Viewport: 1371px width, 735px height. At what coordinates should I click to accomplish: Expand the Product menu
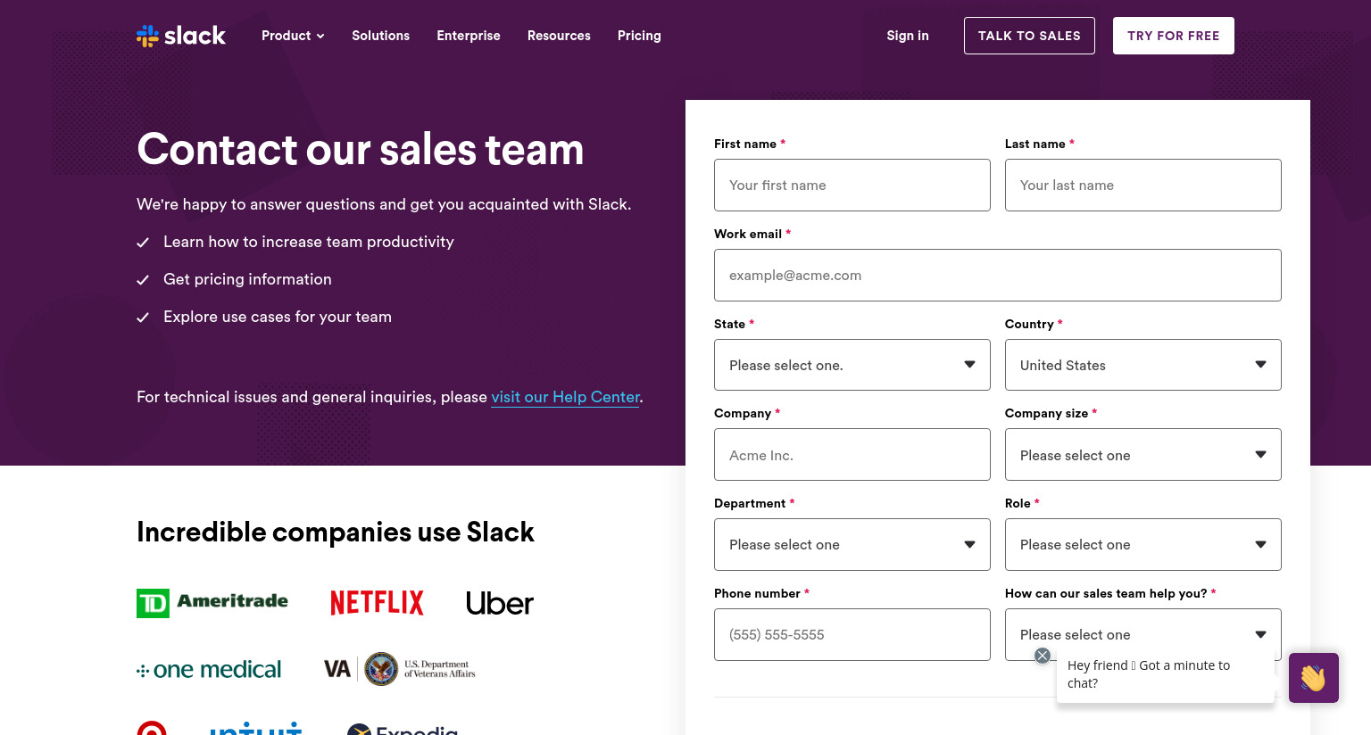coord(293,36)
